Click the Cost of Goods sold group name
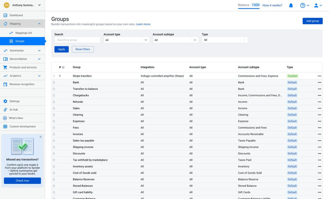 point(85,173)
